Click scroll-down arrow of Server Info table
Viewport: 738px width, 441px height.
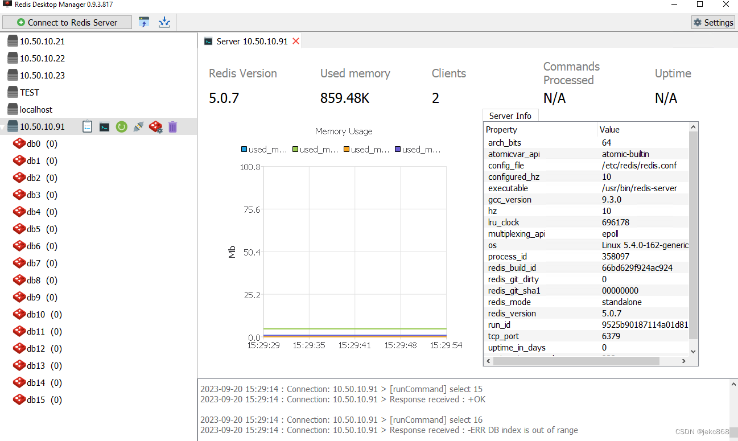(693, 352)
